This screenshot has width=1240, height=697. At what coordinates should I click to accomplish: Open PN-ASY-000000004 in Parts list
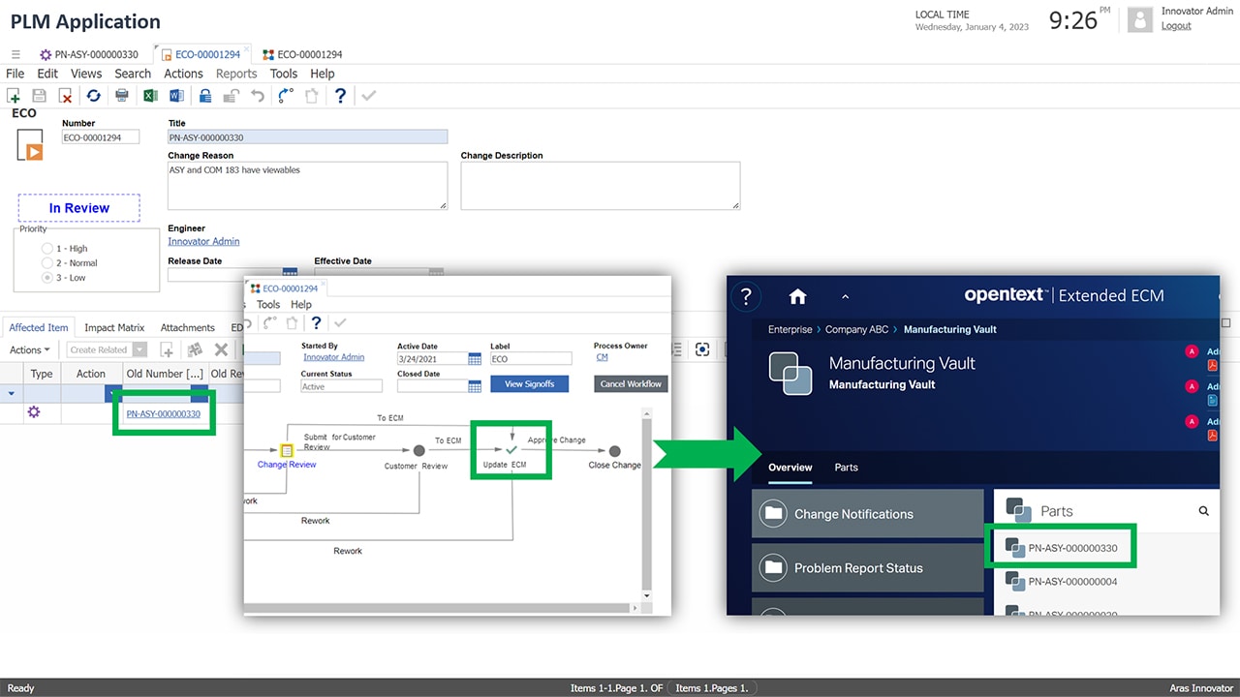click(x=1072, y=582)
